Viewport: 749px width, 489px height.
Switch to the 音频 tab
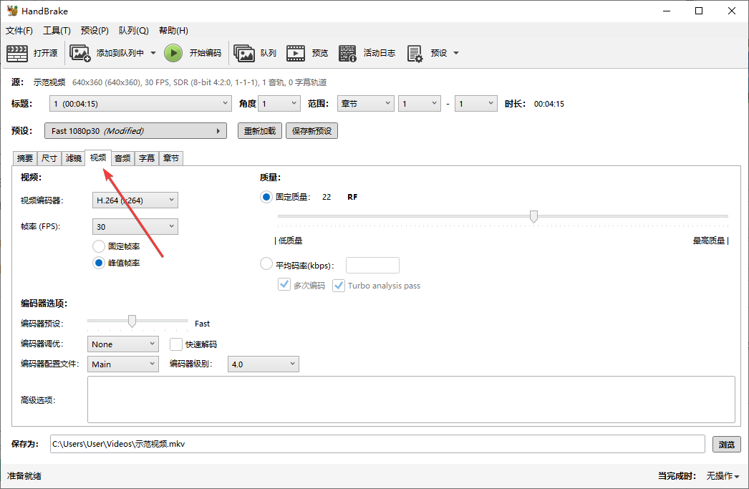(122, 158)
